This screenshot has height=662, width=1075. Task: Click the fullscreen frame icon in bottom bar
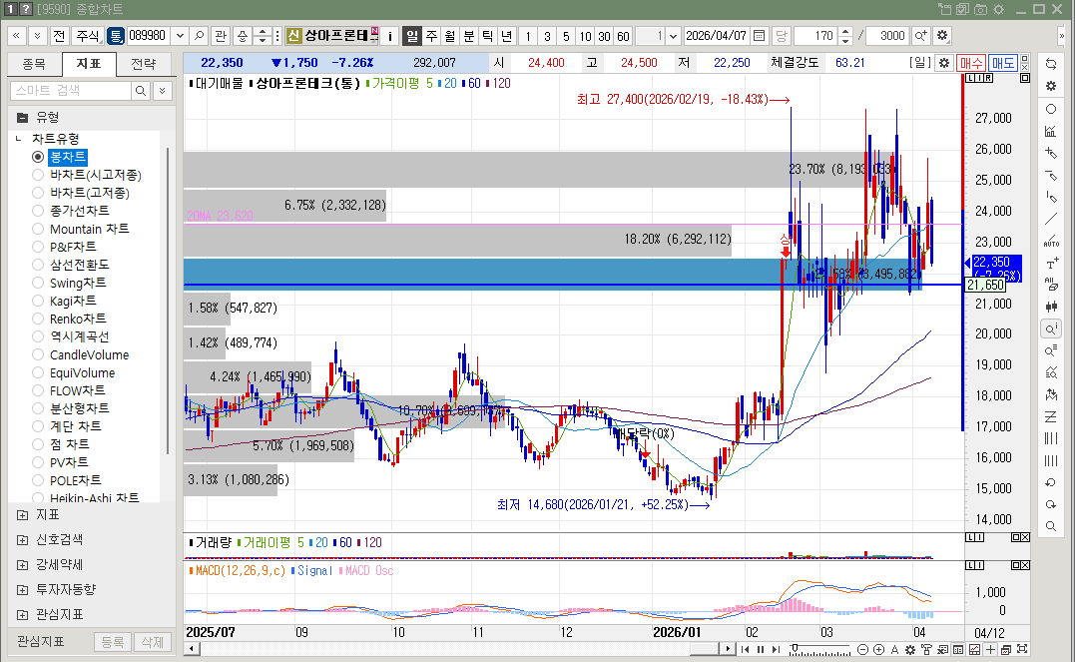click(1022, 649)
